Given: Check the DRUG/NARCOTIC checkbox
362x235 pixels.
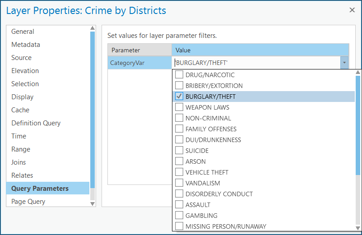Looking at the screenshot, I should [179, 75].
